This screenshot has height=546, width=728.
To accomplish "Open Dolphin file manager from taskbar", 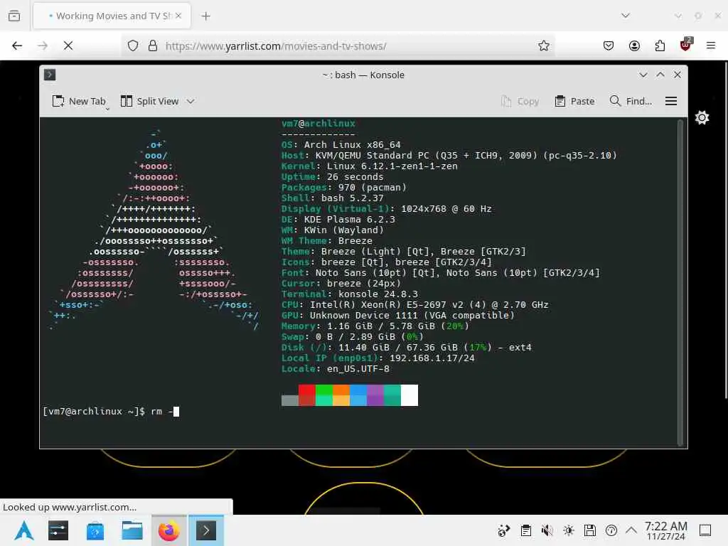I will 132,530.
